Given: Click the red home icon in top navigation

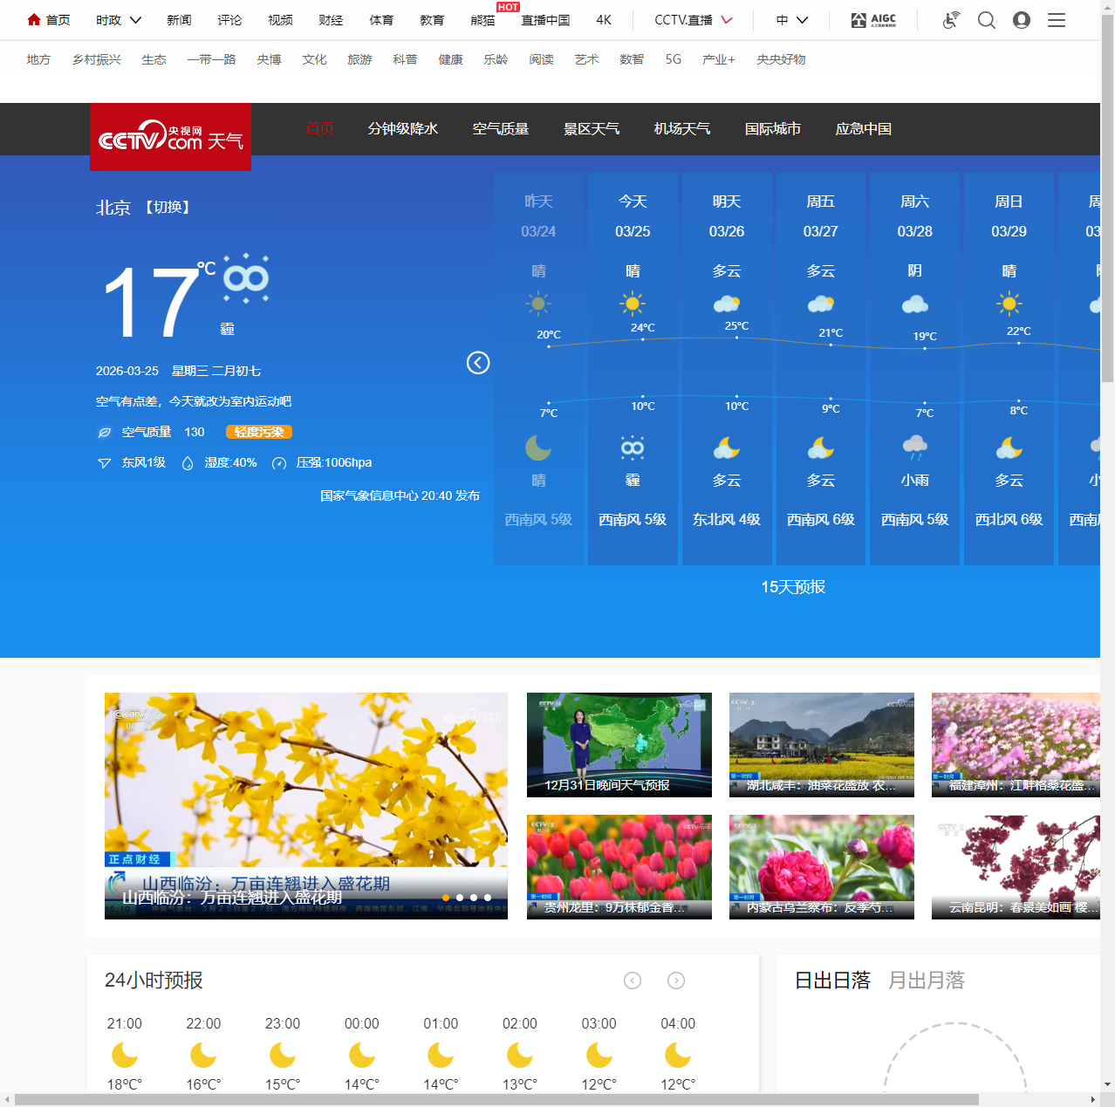Looking at the screenshot, I should click(34, 19).
